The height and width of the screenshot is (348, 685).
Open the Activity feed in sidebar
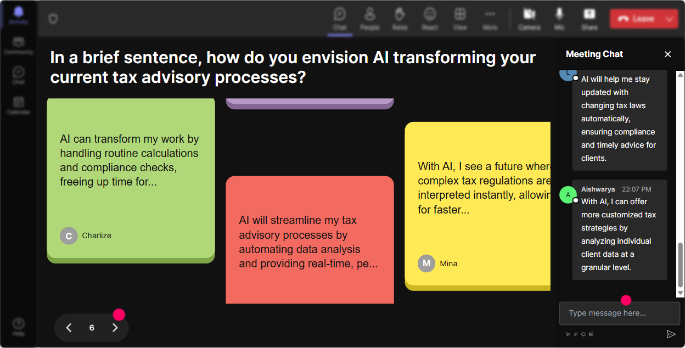point(19,15)
